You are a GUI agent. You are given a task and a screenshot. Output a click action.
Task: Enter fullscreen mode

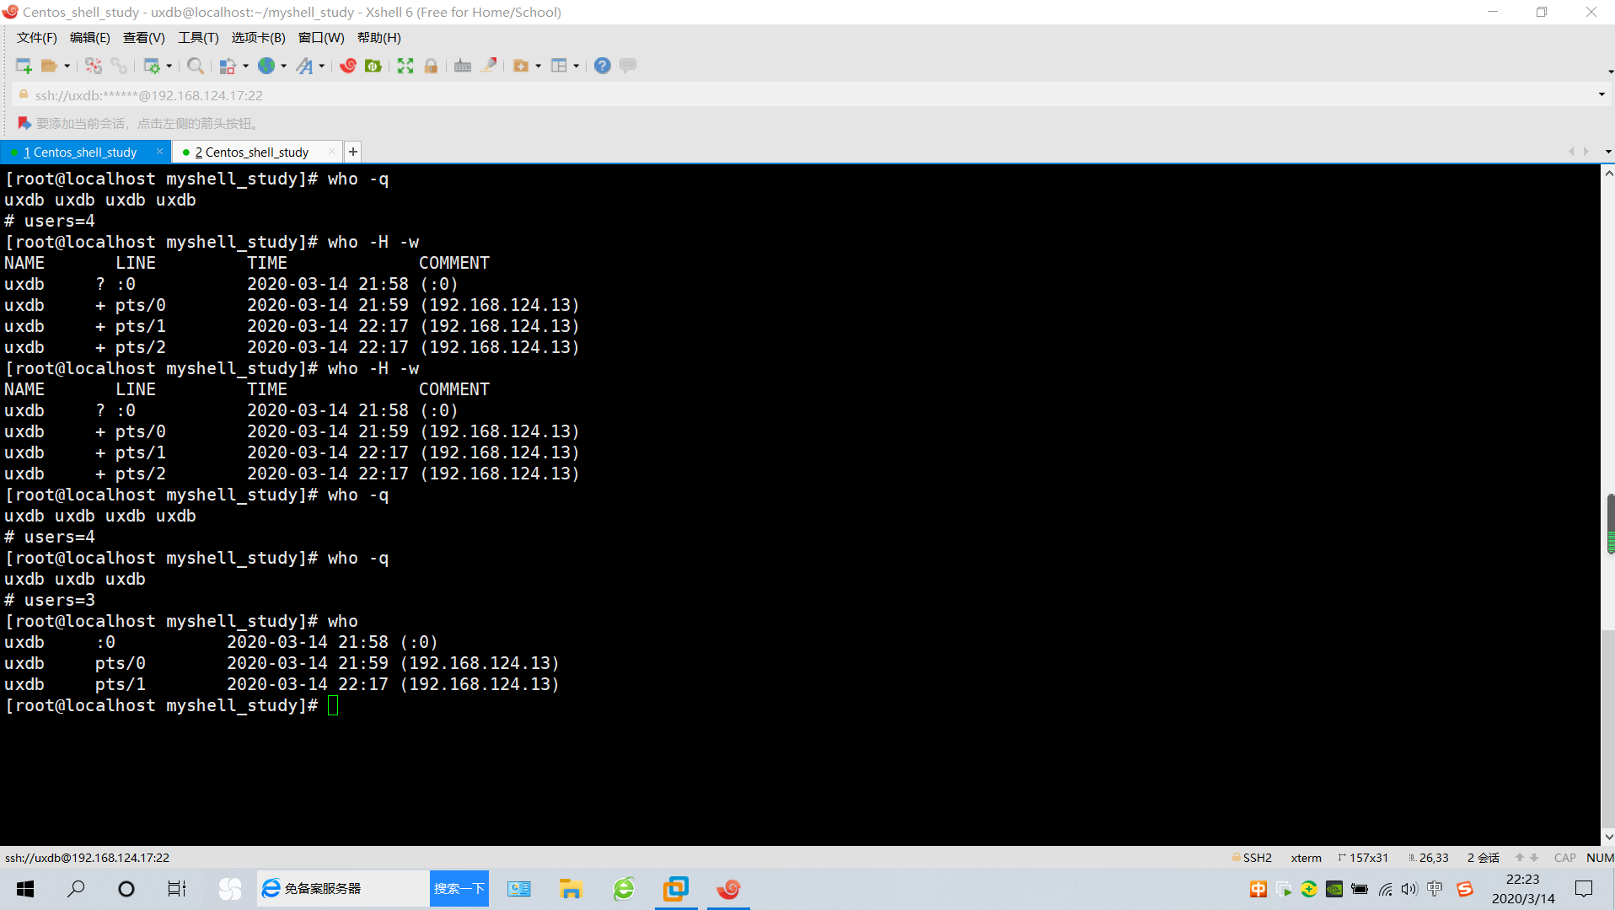tap(405, 66)
